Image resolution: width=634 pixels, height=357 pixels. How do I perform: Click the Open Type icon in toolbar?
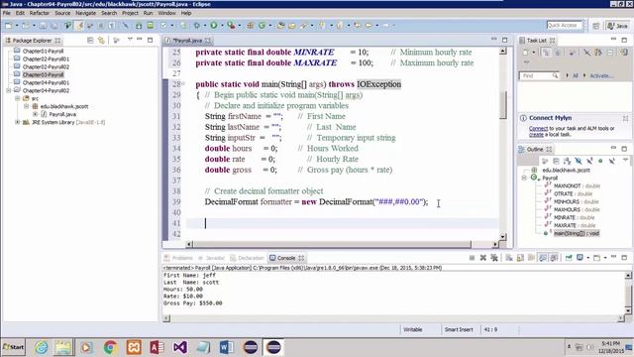coord(281,26)
